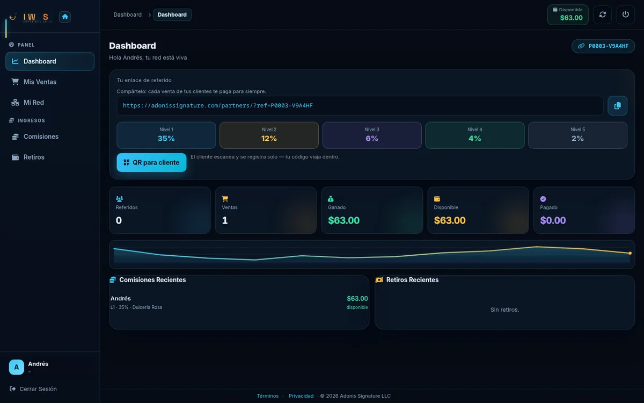Click the P0003-V9A4HF code badge
The image size is (644, 403).
[x=603, y=46]
